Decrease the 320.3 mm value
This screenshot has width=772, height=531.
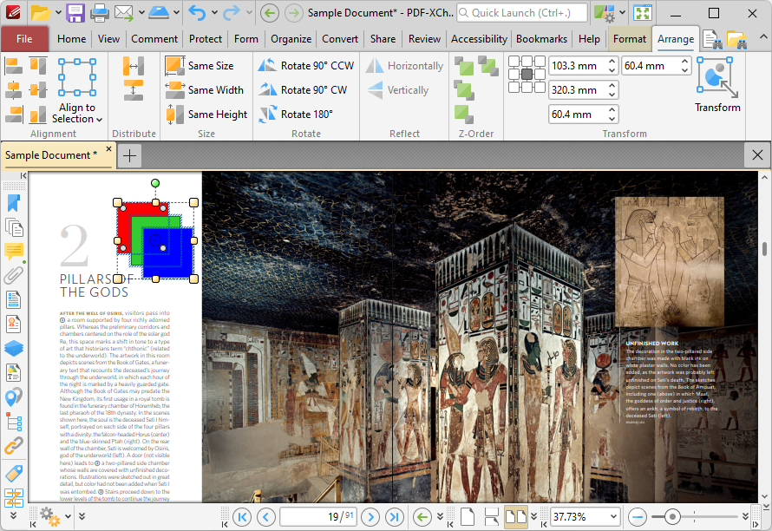pos(612,95)
